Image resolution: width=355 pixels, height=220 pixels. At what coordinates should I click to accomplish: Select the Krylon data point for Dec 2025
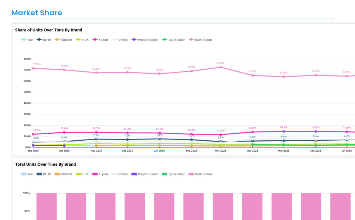click(128, 133)
